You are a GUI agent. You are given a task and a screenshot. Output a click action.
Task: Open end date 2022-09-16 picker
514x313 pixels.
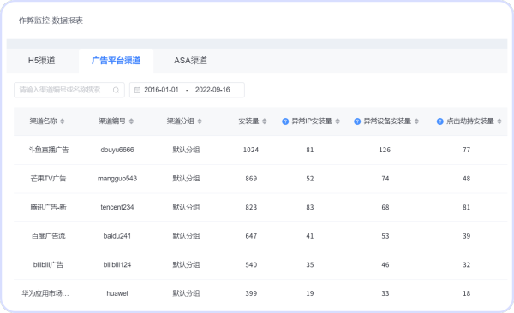(x=212, y=90)
